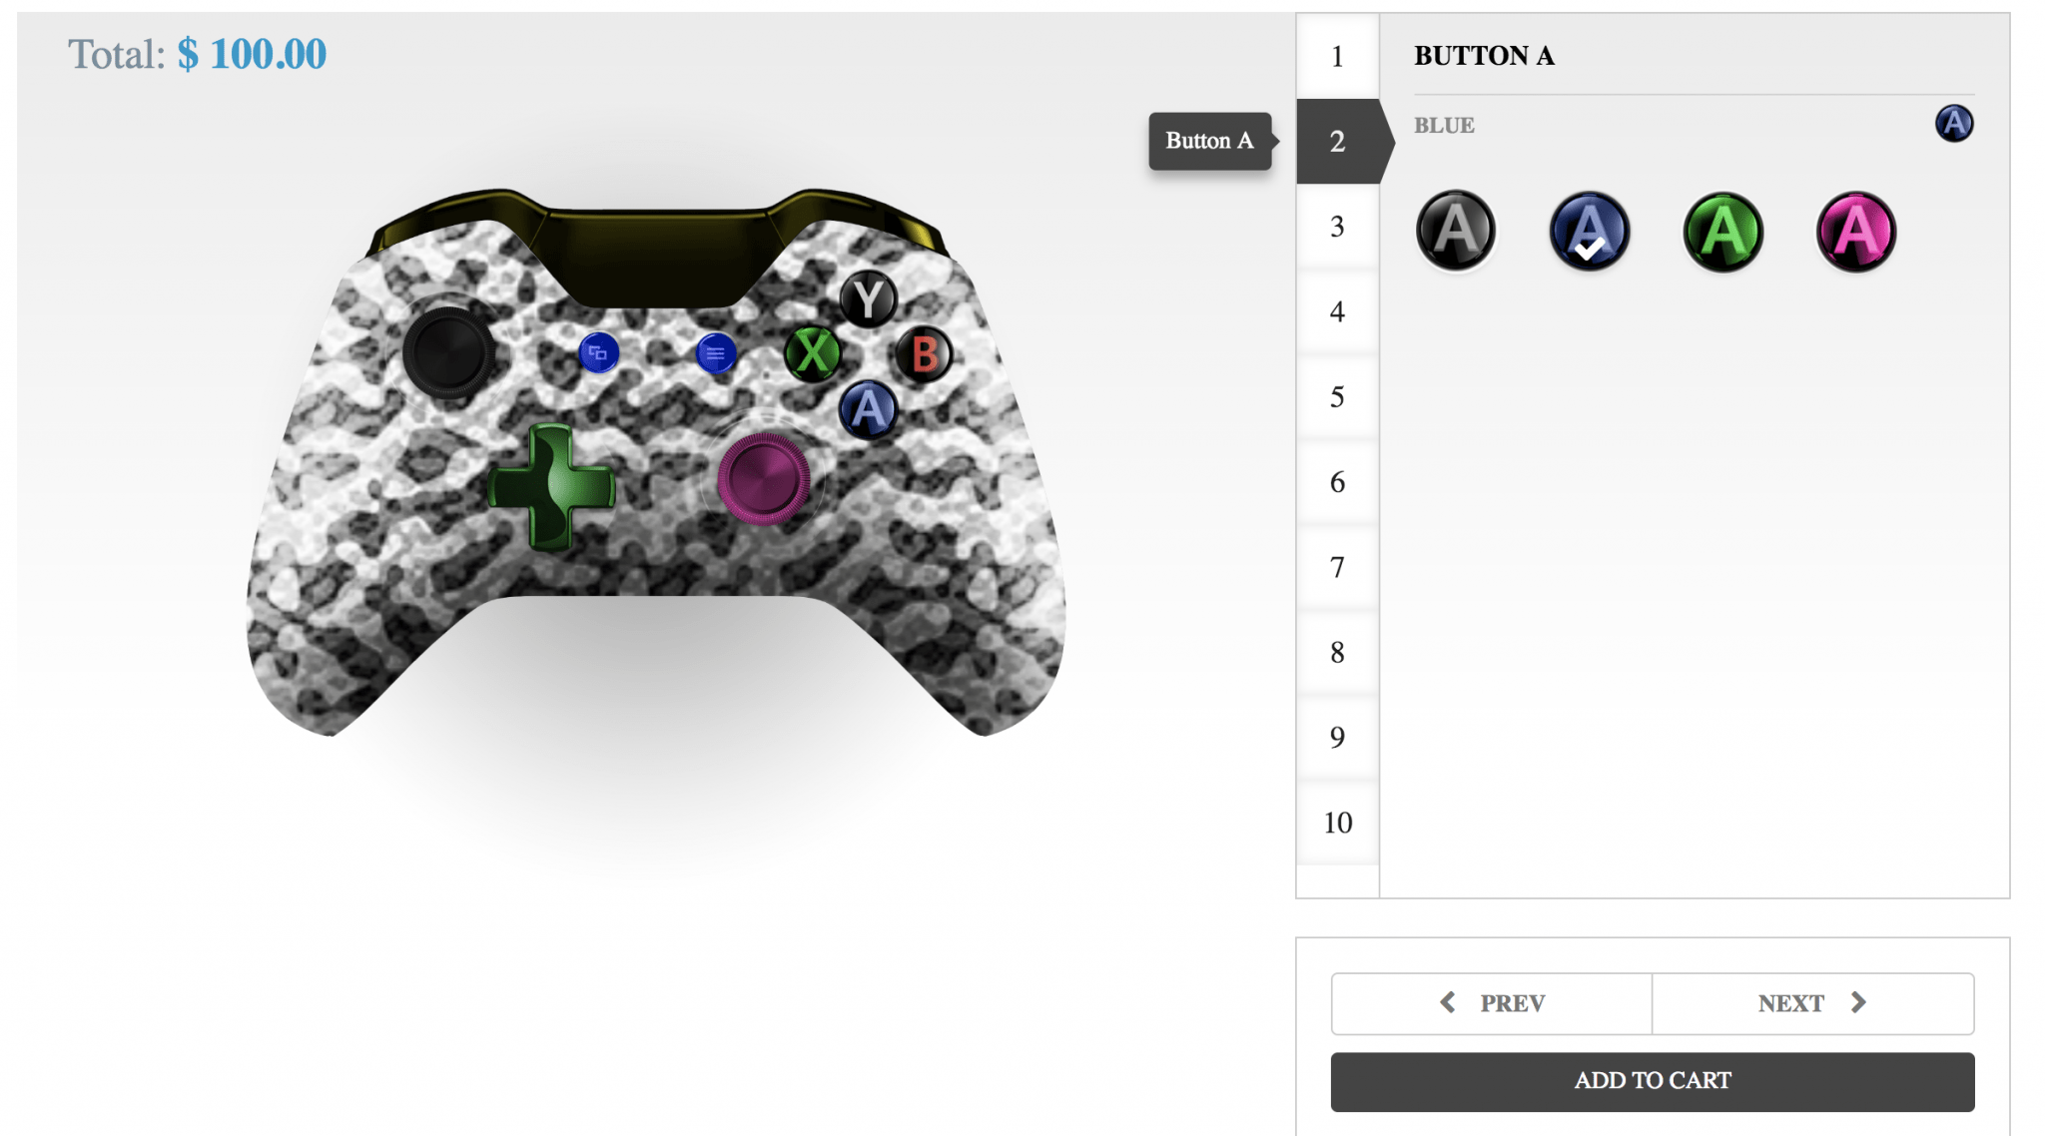
Task: Click ADD TO CART button
Action: pos(1653,1081)
